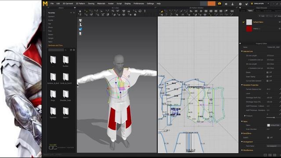Open the SIMULATION mode dropdown
Screen dimensions: 281x158
point(268,4)
